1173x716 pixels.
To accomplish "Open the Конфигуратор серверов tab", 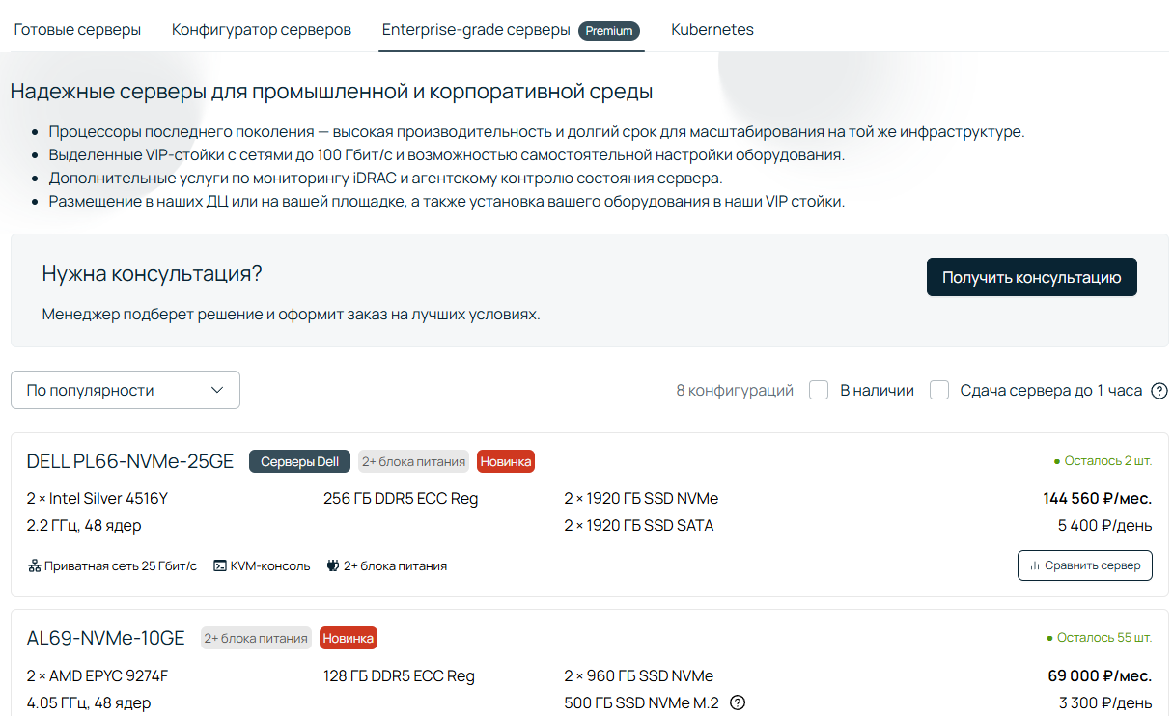I will click(261, 30).
